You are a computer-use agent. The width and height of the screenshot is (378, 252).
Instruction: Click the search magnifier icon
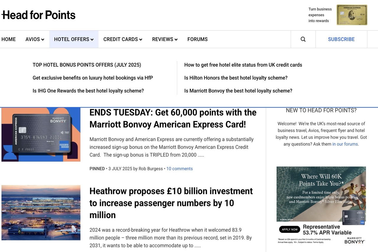click(x=303, y=39)
